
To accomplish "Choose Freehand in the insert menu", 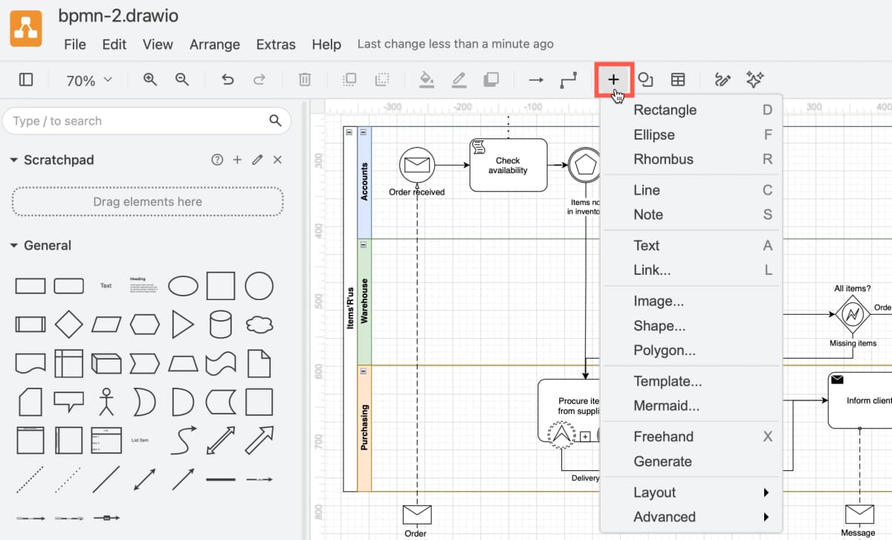I will point(691,436).
